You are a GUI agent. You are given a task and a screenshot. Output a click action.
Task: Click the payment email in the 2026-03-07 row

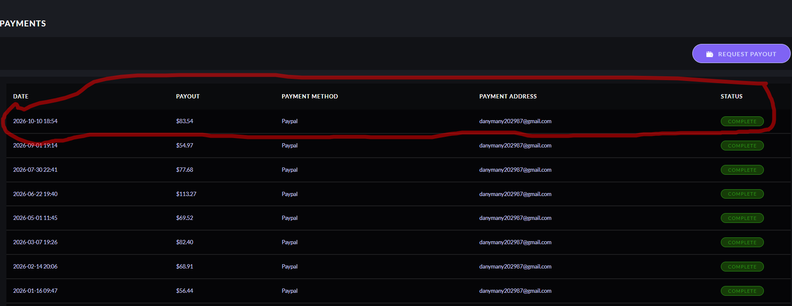(x=516, y=242)
